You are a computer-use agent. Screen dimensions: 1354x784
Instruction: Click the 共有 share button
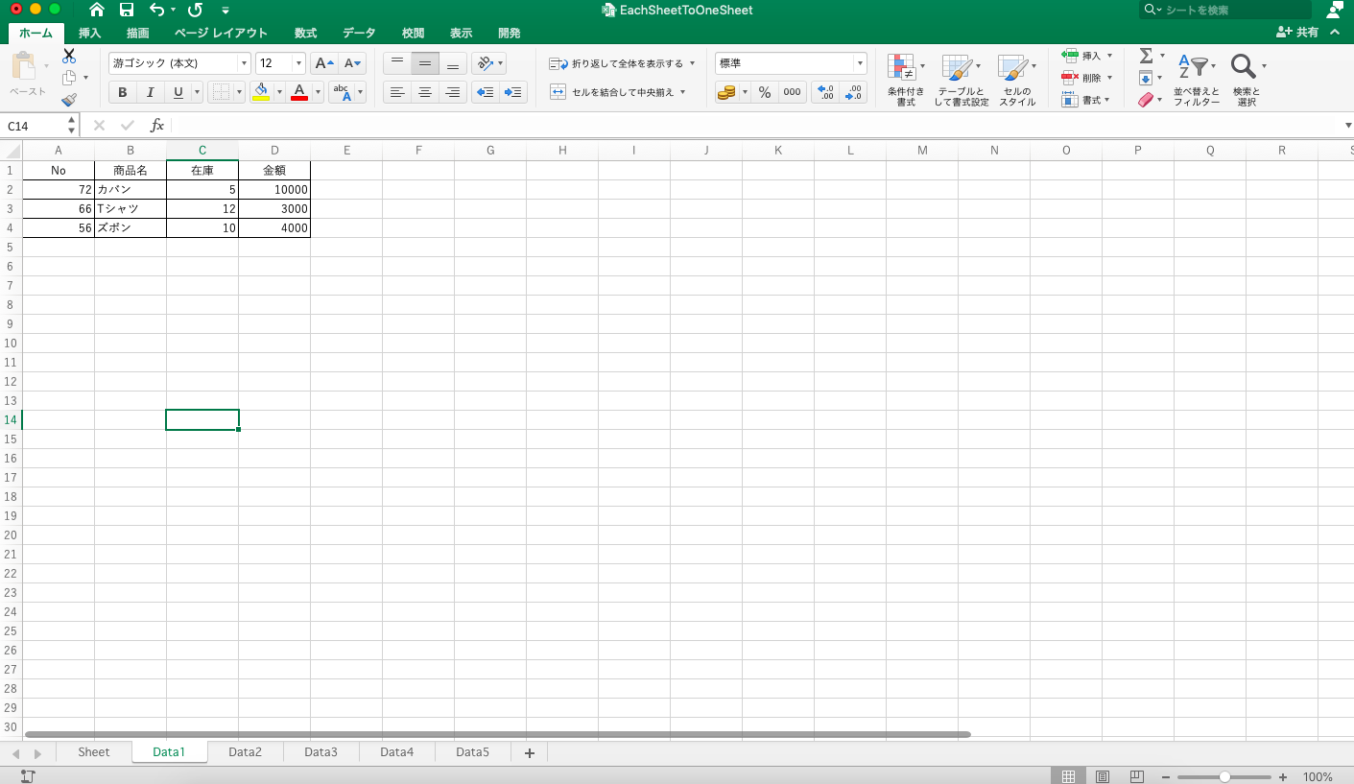[1297, 33]
